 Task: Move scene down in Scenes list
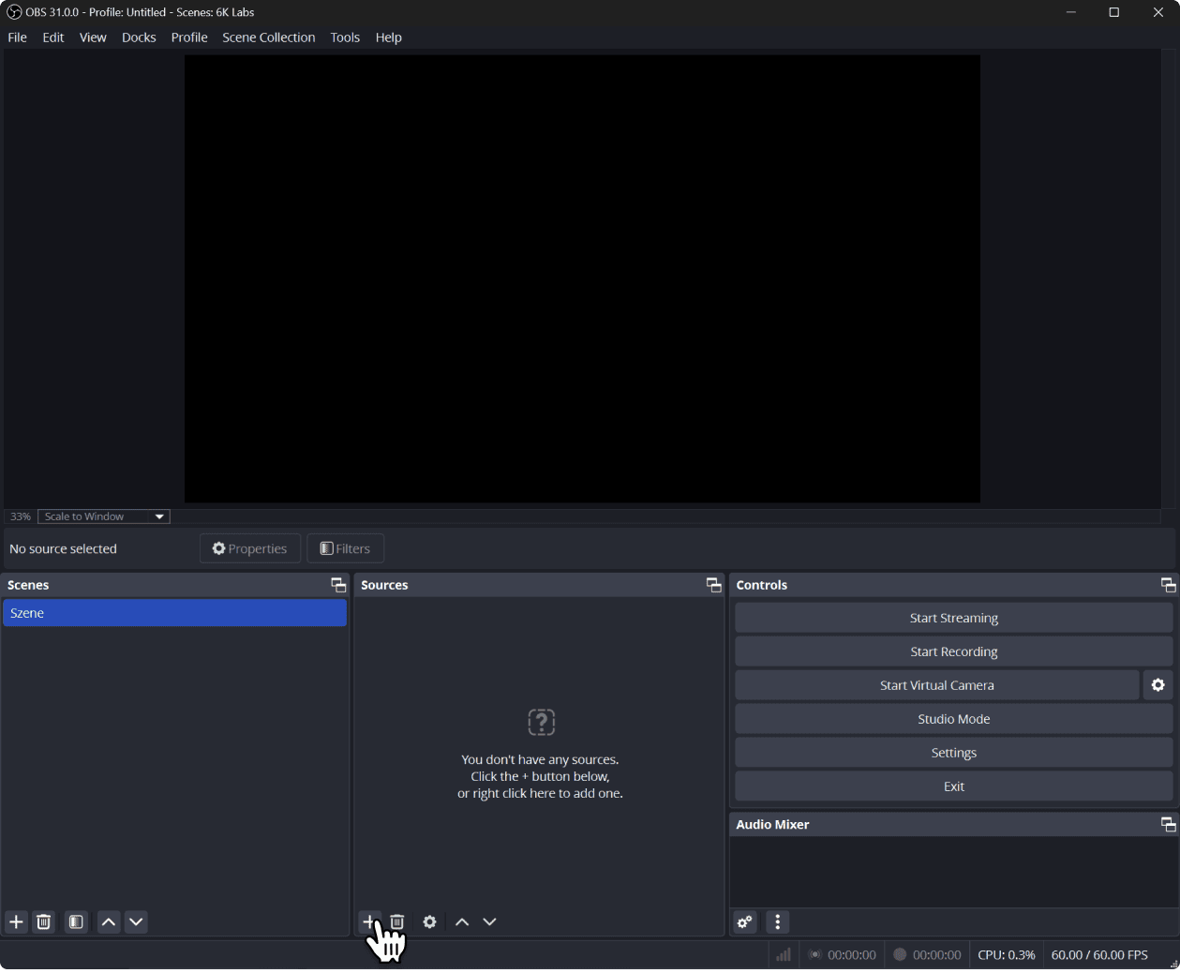point(136,921)
